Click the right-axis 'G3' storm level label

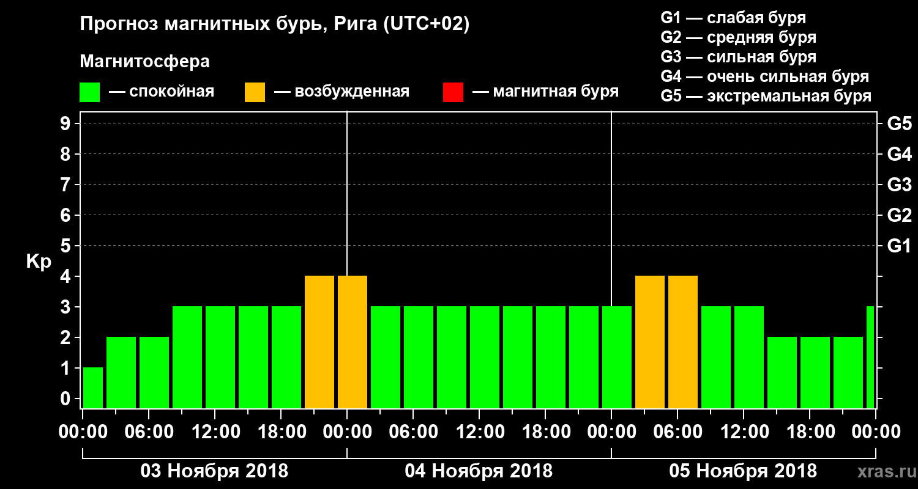(x=899, y=185)
